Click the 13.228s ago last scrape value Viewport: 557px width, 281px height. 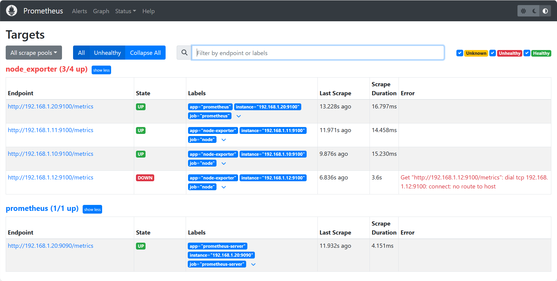pyautogui.click(x=335, y=106)
